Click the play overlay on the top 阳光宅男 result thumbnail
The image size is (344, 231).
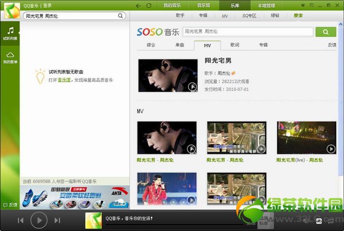[193, 87]
